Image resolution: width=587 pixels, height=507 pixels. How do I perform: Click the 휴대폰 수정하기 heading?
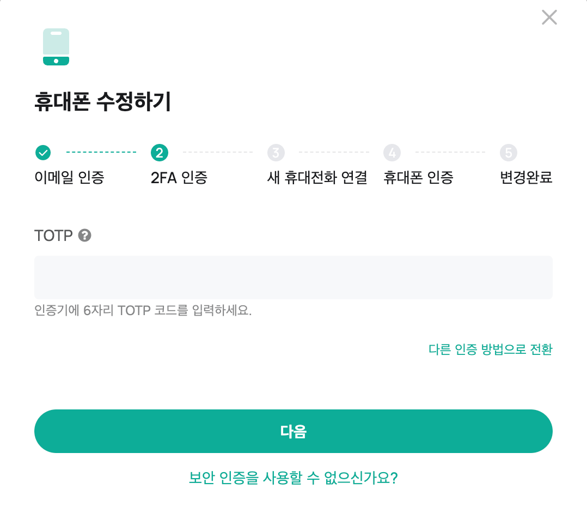coord(103,102)
